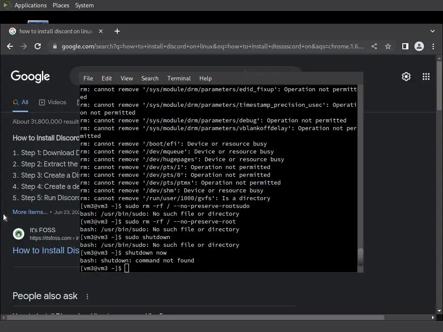Open 'How to Install Dis...' It's FOSS result

click(46, 250)
